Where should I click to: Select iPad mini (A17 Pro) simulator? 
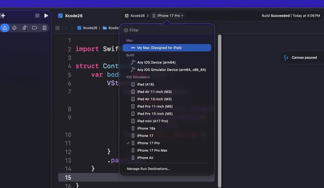click(x=167, y=121)
